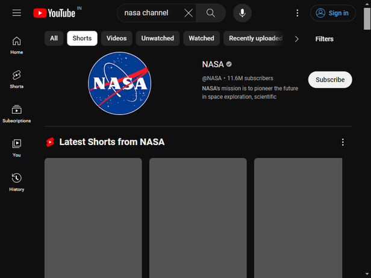Open the top-bar settings three-dot menu
Screen dimensions: 371x278
coord(297,13)
